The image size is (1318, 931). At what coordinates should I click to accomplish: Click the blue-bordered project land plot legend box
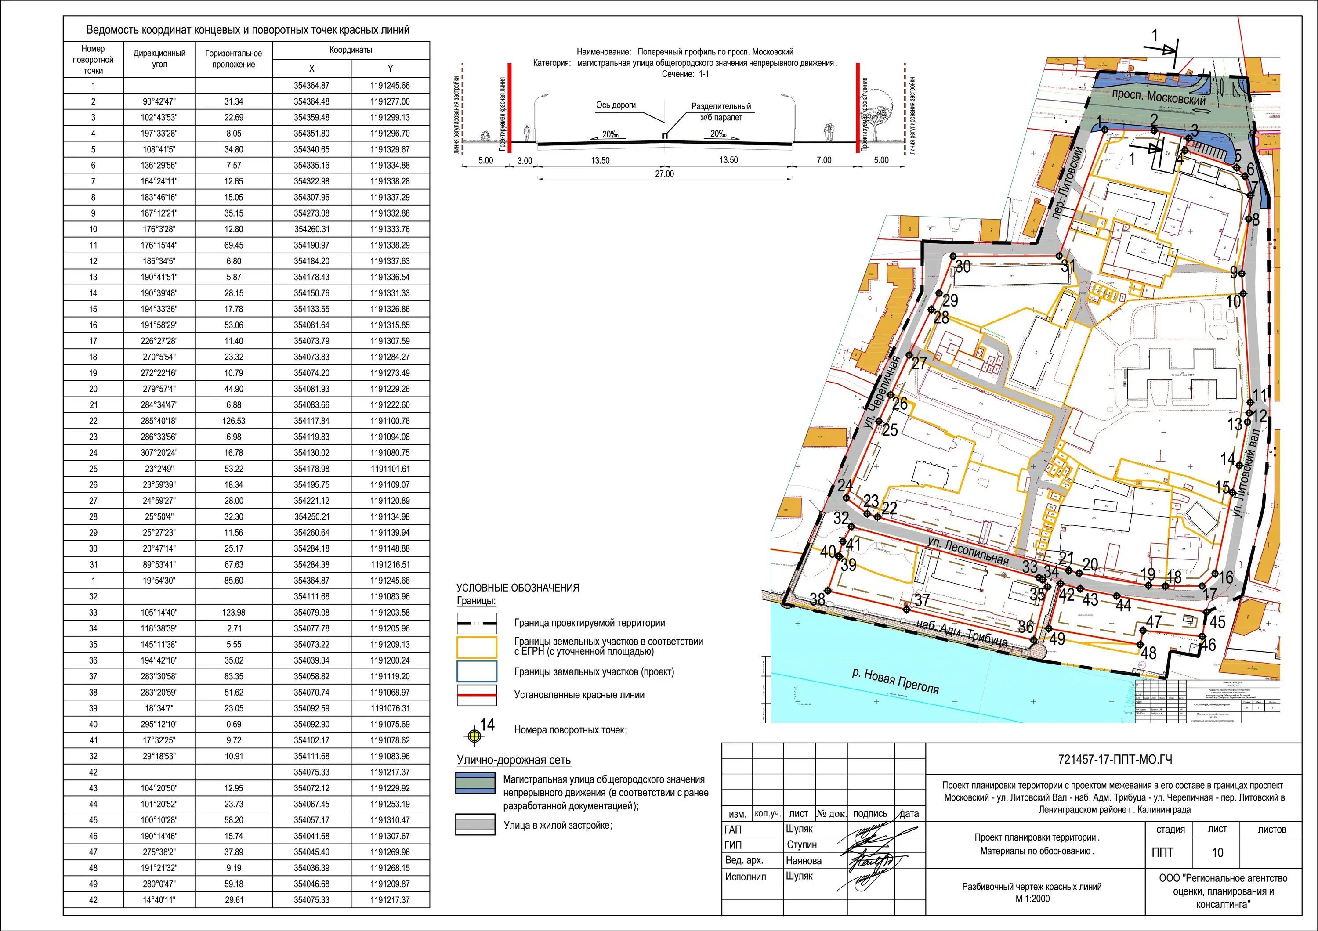[x=476, y=672]
